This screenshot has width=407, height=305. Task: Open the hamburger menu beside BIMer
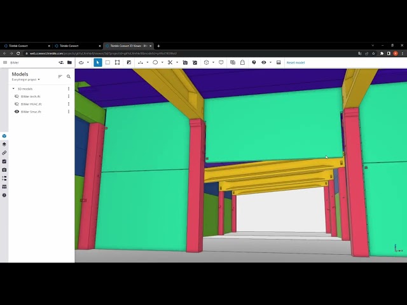5,62
